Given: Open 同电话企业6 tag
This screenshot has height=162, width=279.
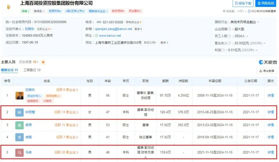Looking at the screenshot, I should point(134,22).
